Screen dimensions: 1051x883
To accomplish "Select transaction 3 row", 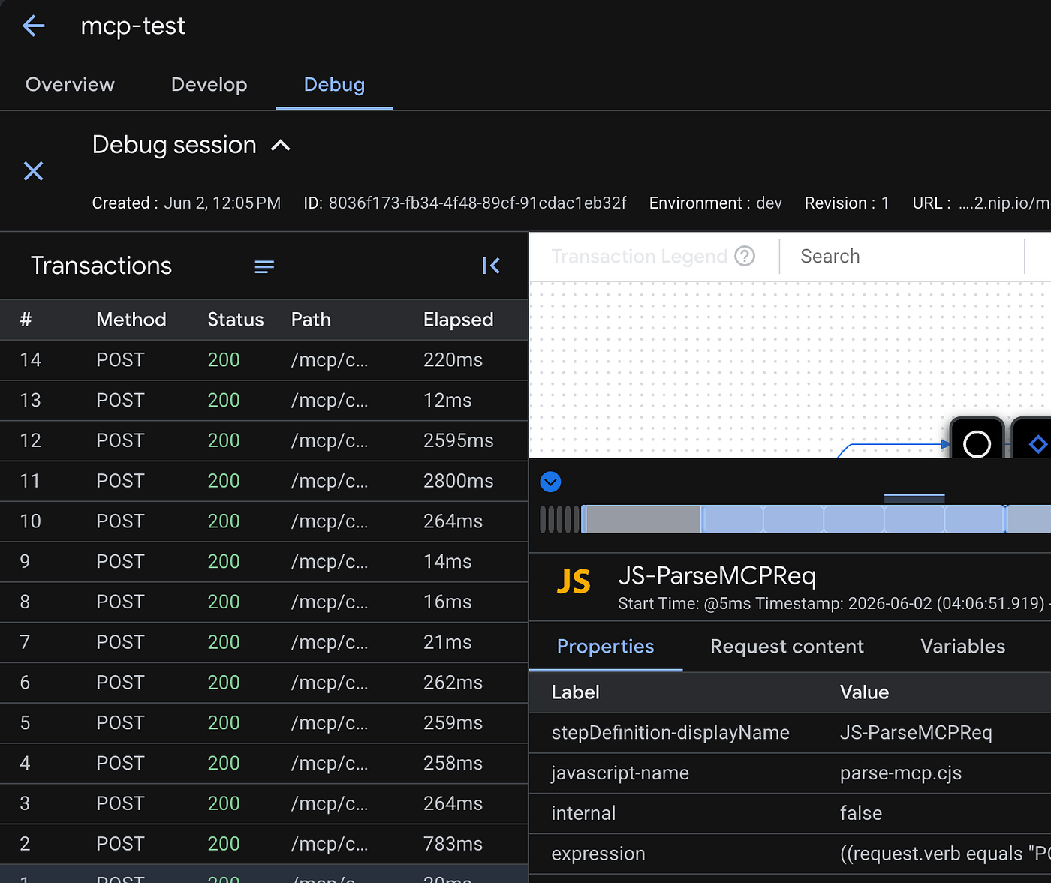I will (x=264, y=804).
